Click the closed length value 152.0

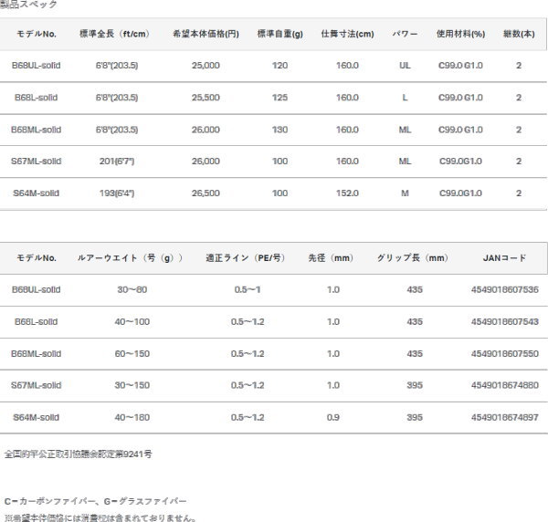[347, 193]
